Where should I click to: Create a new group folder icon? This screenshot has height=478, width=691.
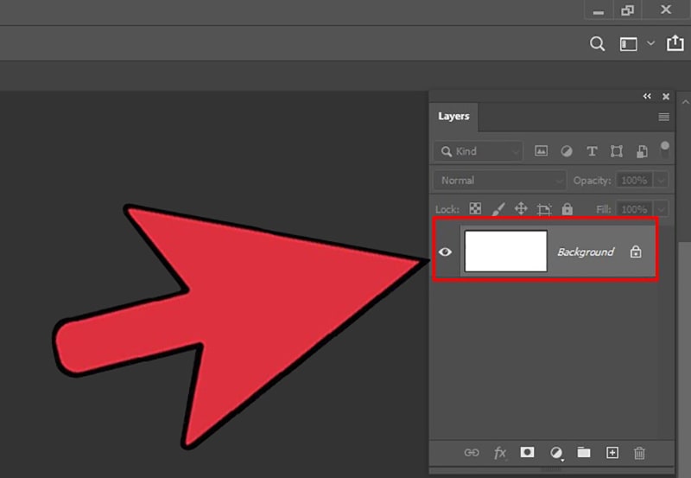[584, 452]
